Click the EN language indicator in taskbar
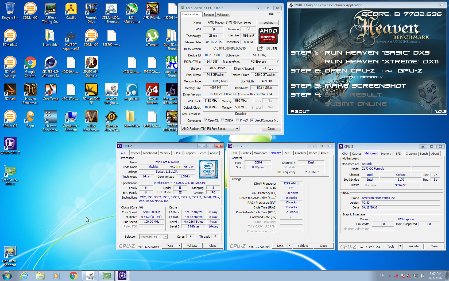 click(x=382, y=275)
